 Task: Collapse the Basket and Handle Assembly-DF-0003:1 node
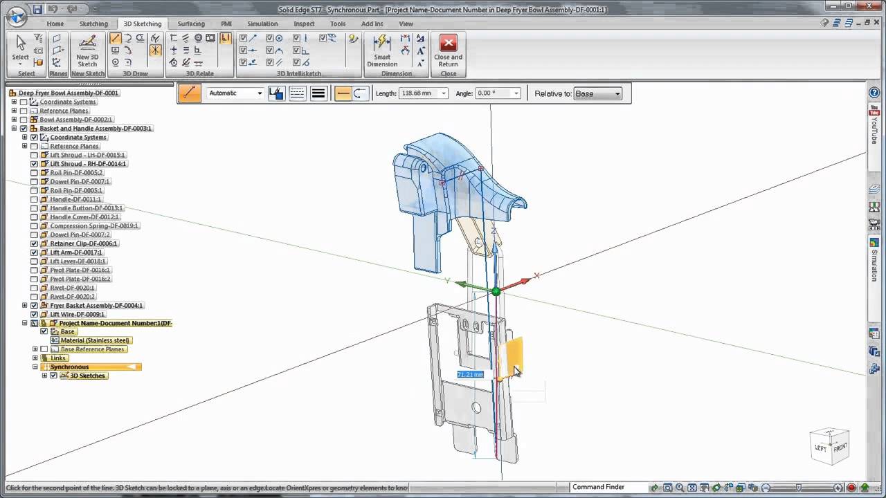pos(14,129)
